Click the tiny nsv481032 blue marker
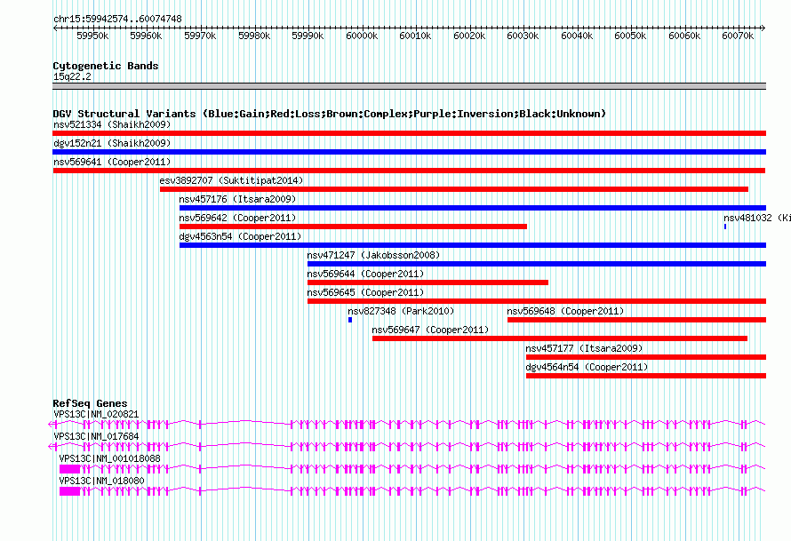The width and height of the screenshot is (791, 541). point(725,227)
